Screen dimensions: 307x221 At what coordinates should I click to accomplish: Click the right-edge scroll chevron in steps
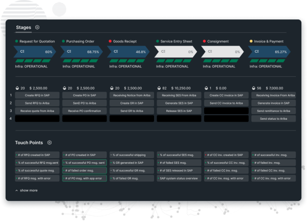point(301,119)
